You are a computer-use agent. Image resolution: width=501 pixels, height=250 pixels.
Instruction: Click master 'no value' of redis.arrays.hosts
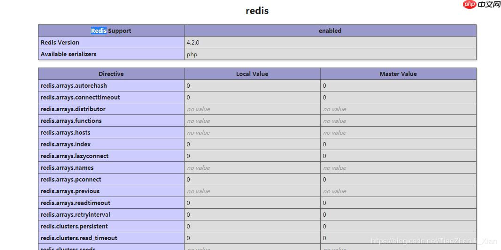(334, 132)
